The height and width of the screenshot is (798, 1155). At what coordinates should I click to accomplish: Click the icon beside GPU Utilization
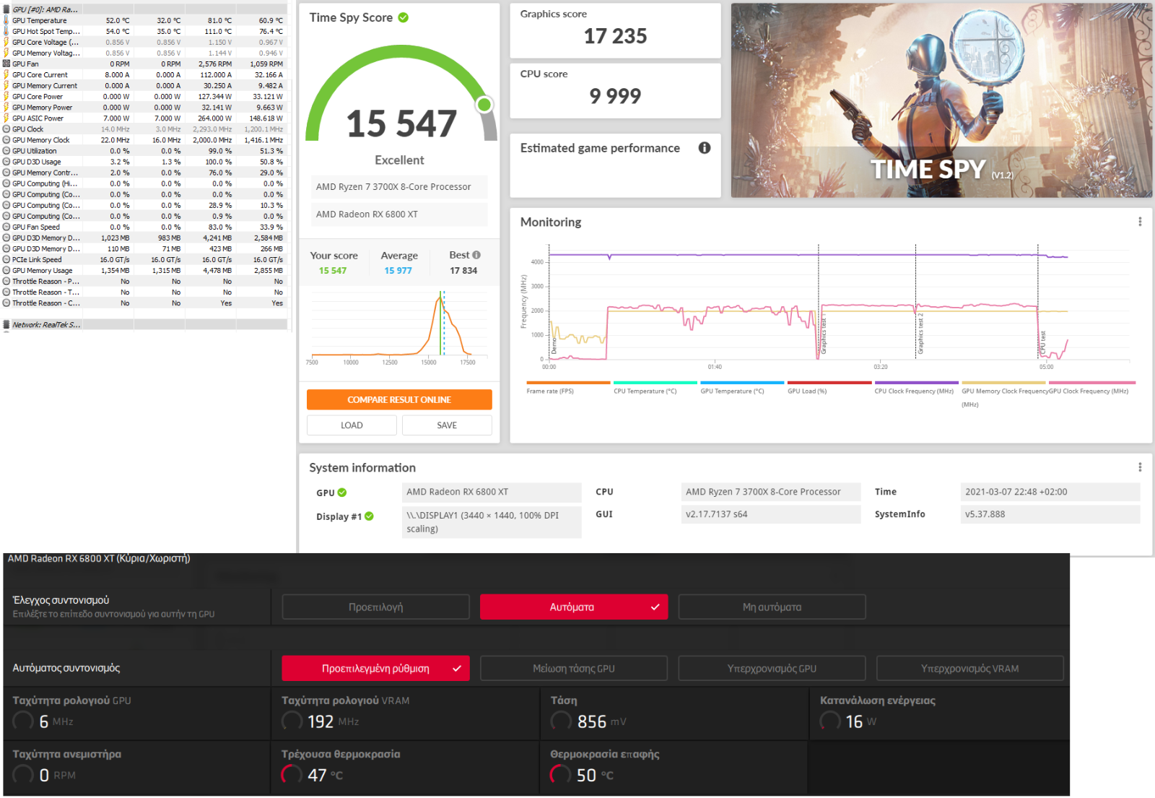tap(6, 151)
